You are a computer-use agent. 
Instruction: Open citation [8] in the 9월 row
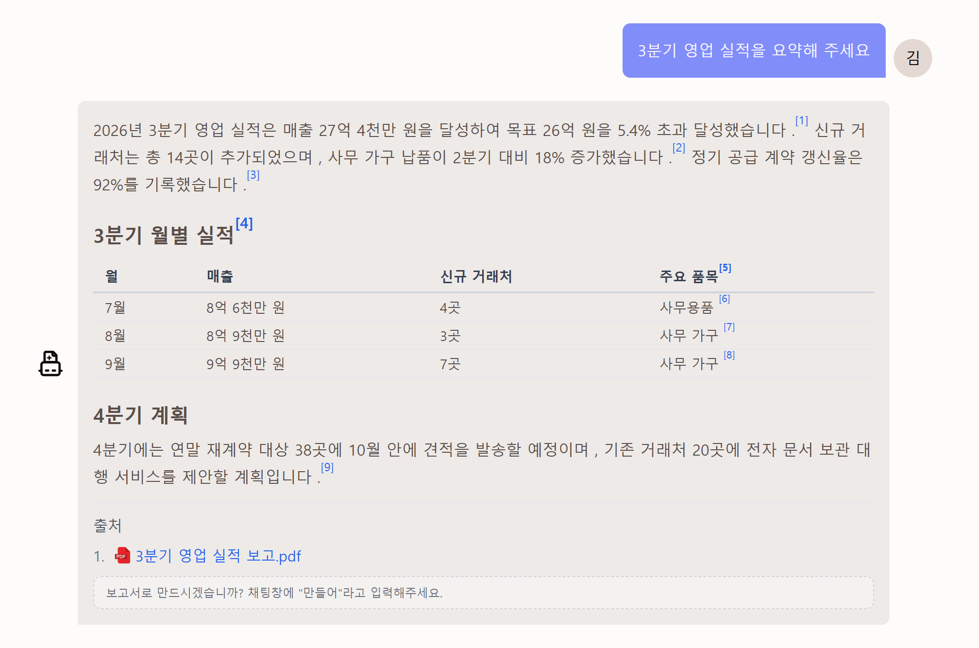pos(729,355)
